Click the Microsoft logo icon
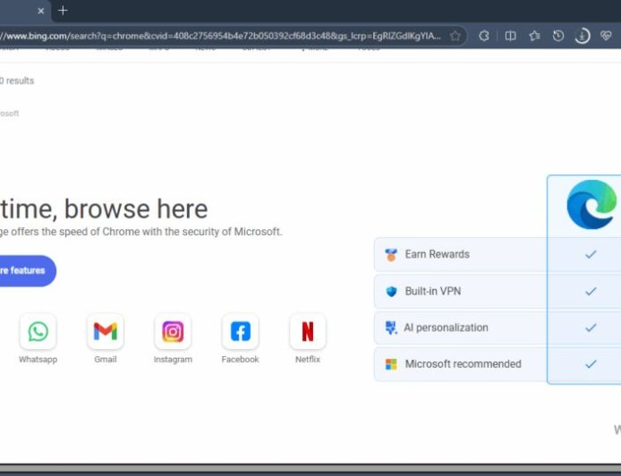Image resolution: width=621 pixels, height=476 pixels. [x=391, y=364]
